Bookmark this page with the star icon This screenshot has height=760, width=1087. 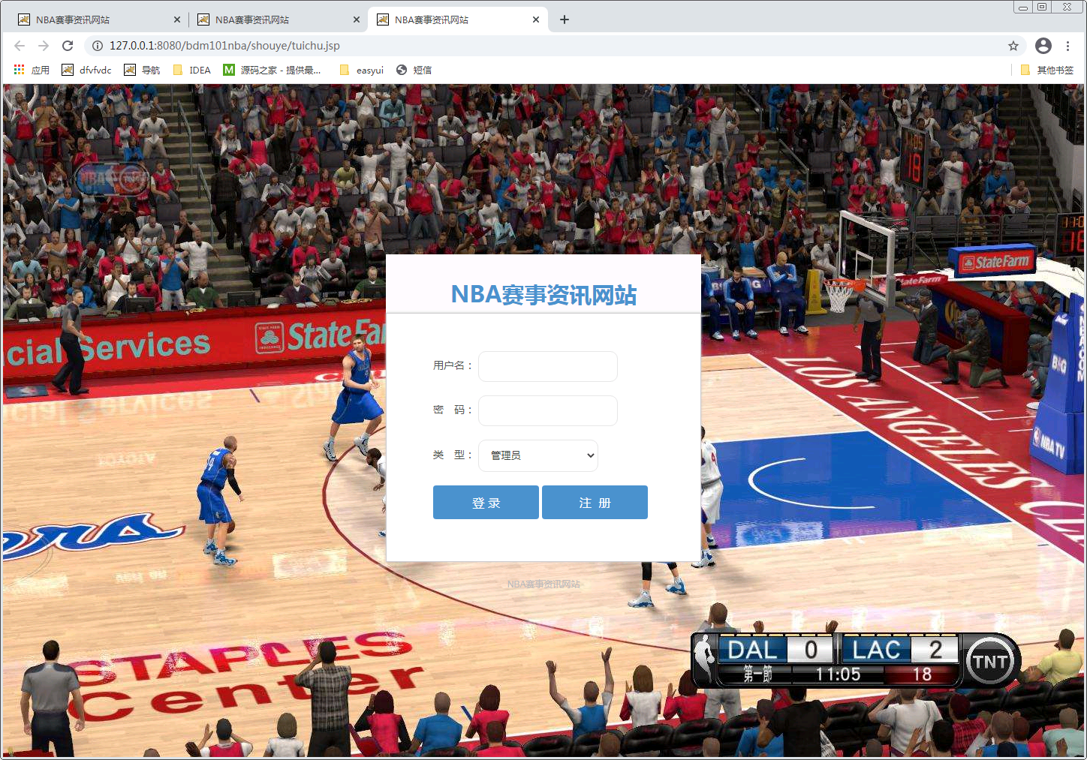tap(1013, 46)
